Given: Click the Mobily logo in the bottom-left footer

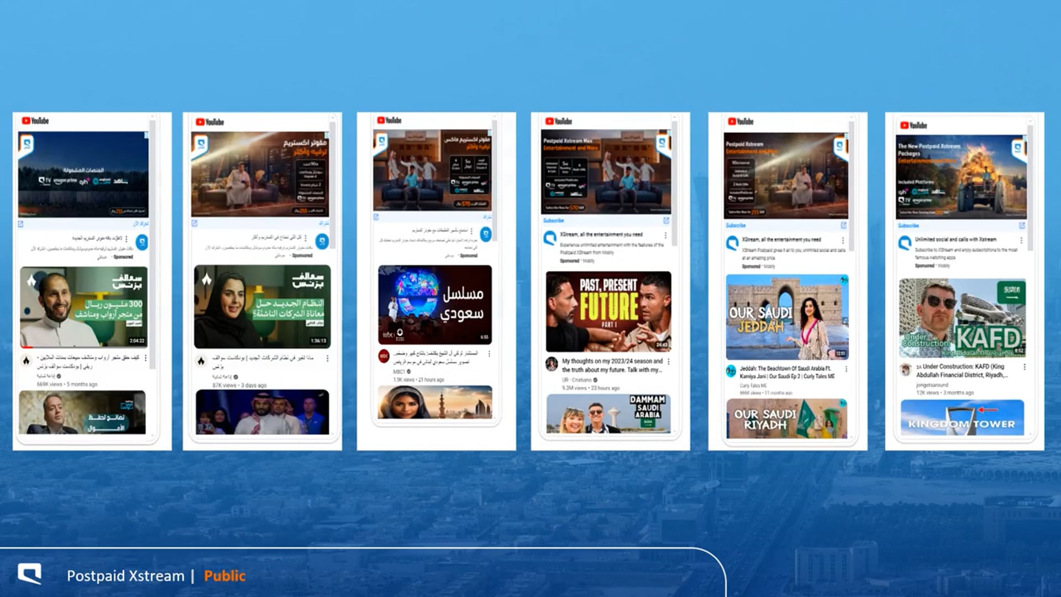Looking at the screenshot, I should point(29,574).
